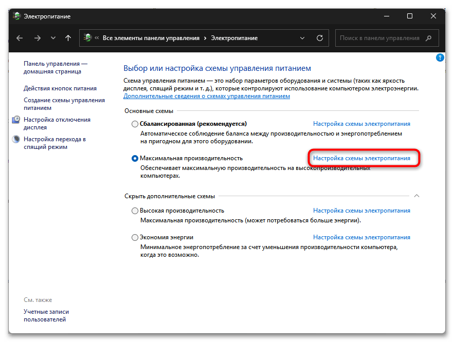Click the sleep moon icon in sidebar
The image size is (454, 342).
point(16,139)
